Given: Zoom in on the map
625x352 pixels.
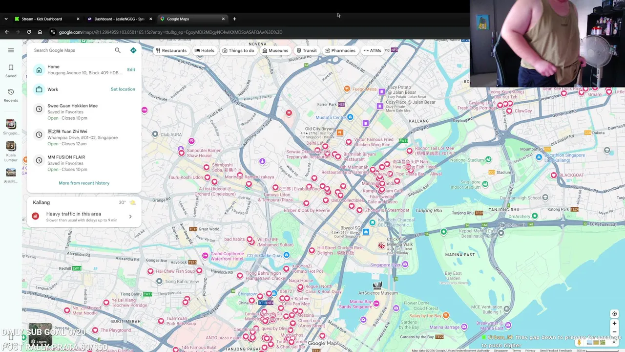Looking at the screenshot, I should pos(614,323).
